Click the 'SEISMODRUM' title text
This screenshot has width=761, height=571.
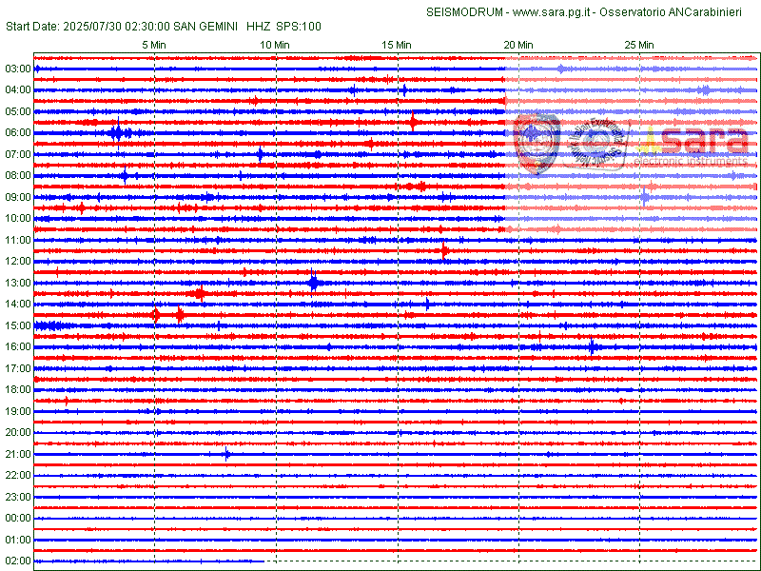tap(464, 12)
